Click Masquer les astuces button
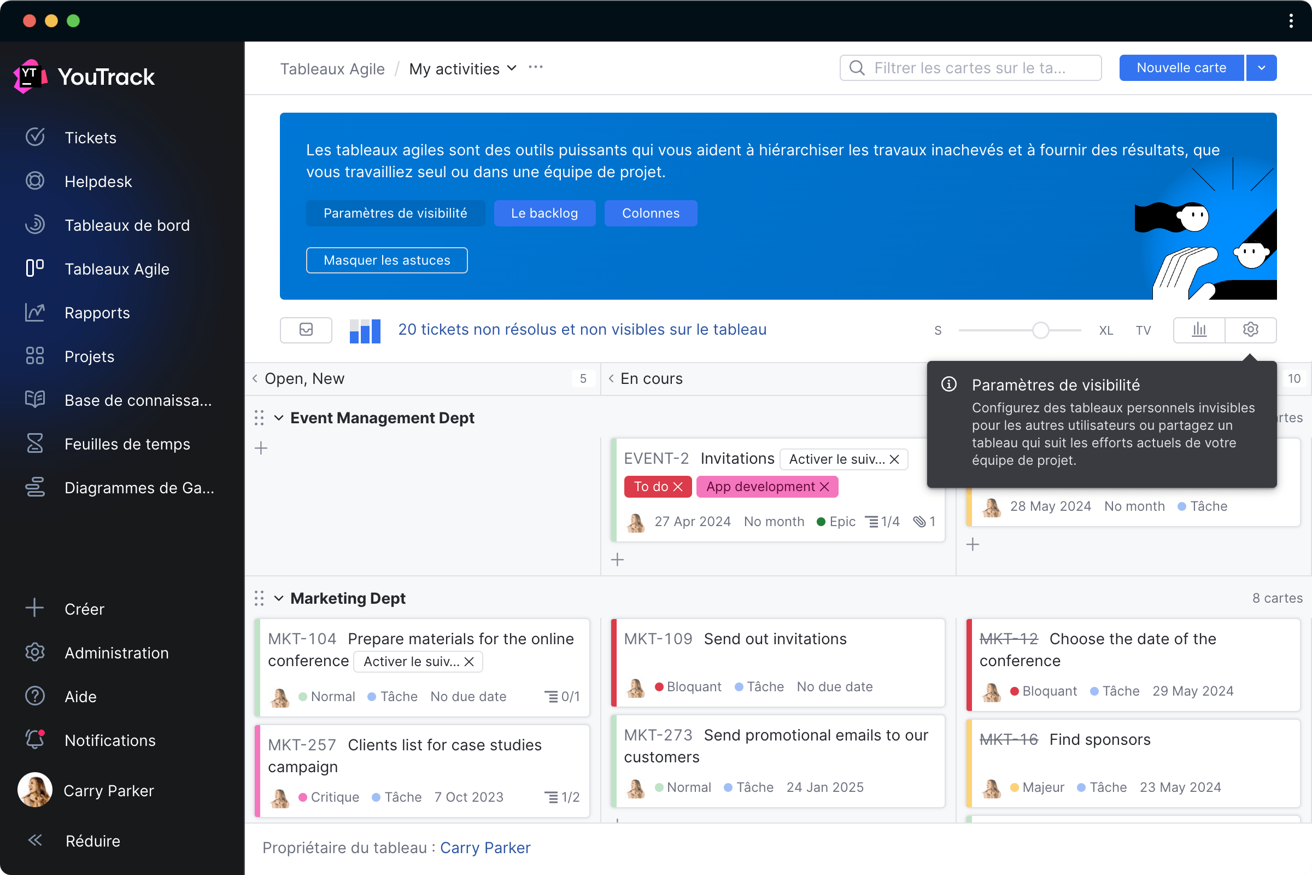 pyautogui.click(x=388, y=260)
